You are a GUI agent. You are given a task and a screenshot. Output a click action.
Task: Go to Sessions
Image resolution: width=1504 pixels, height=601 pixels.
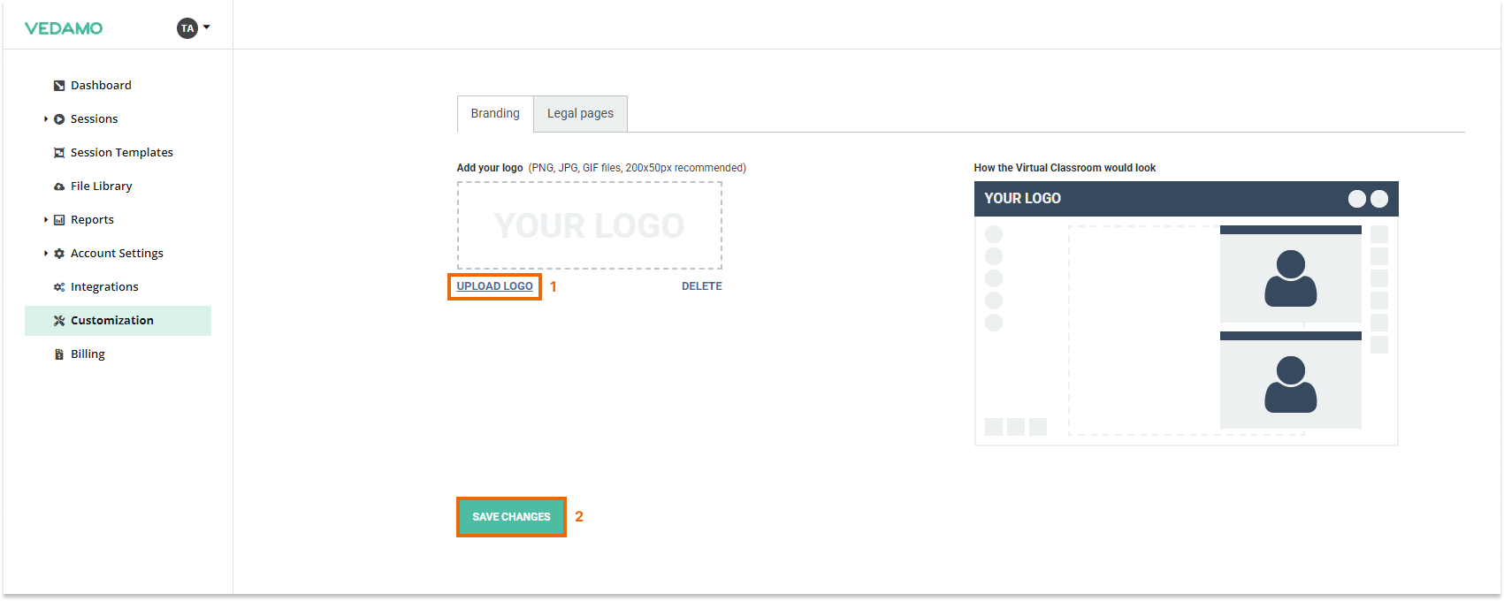tap(94, 119)
